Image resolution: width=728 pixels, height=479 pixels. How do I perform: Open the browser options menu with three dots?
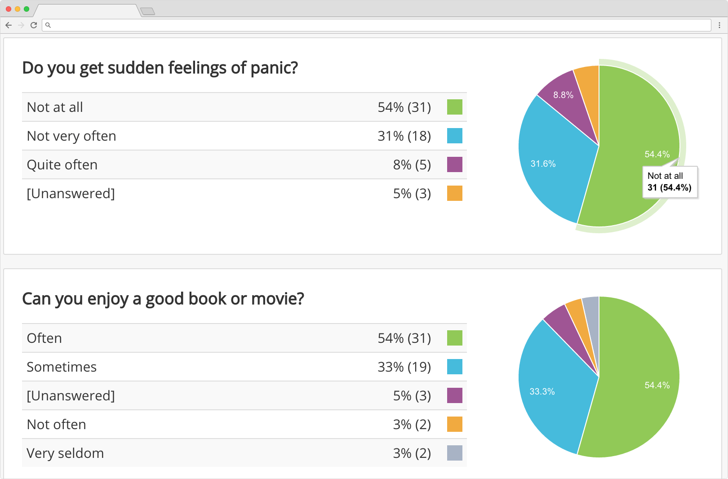[x=719, y=26]
